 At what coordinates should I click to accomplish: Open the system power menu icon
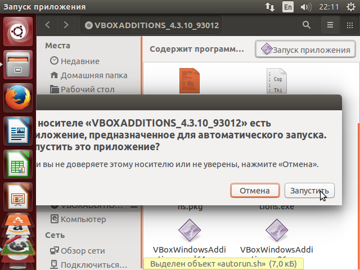[350, 7]
